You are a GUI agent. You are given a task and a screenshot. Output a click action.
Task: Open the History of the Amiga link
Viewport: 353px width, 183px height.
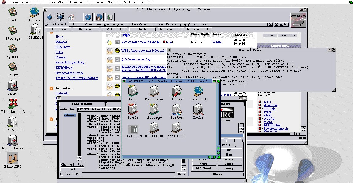click(69, 73)
